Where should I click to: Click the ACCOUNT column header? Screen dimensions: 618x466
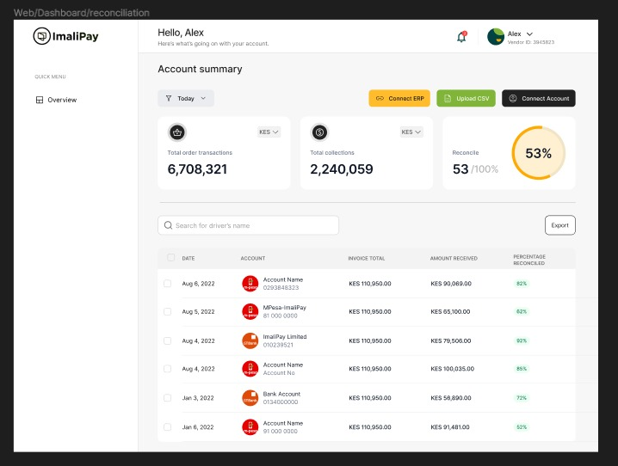(x=253, y=258)
